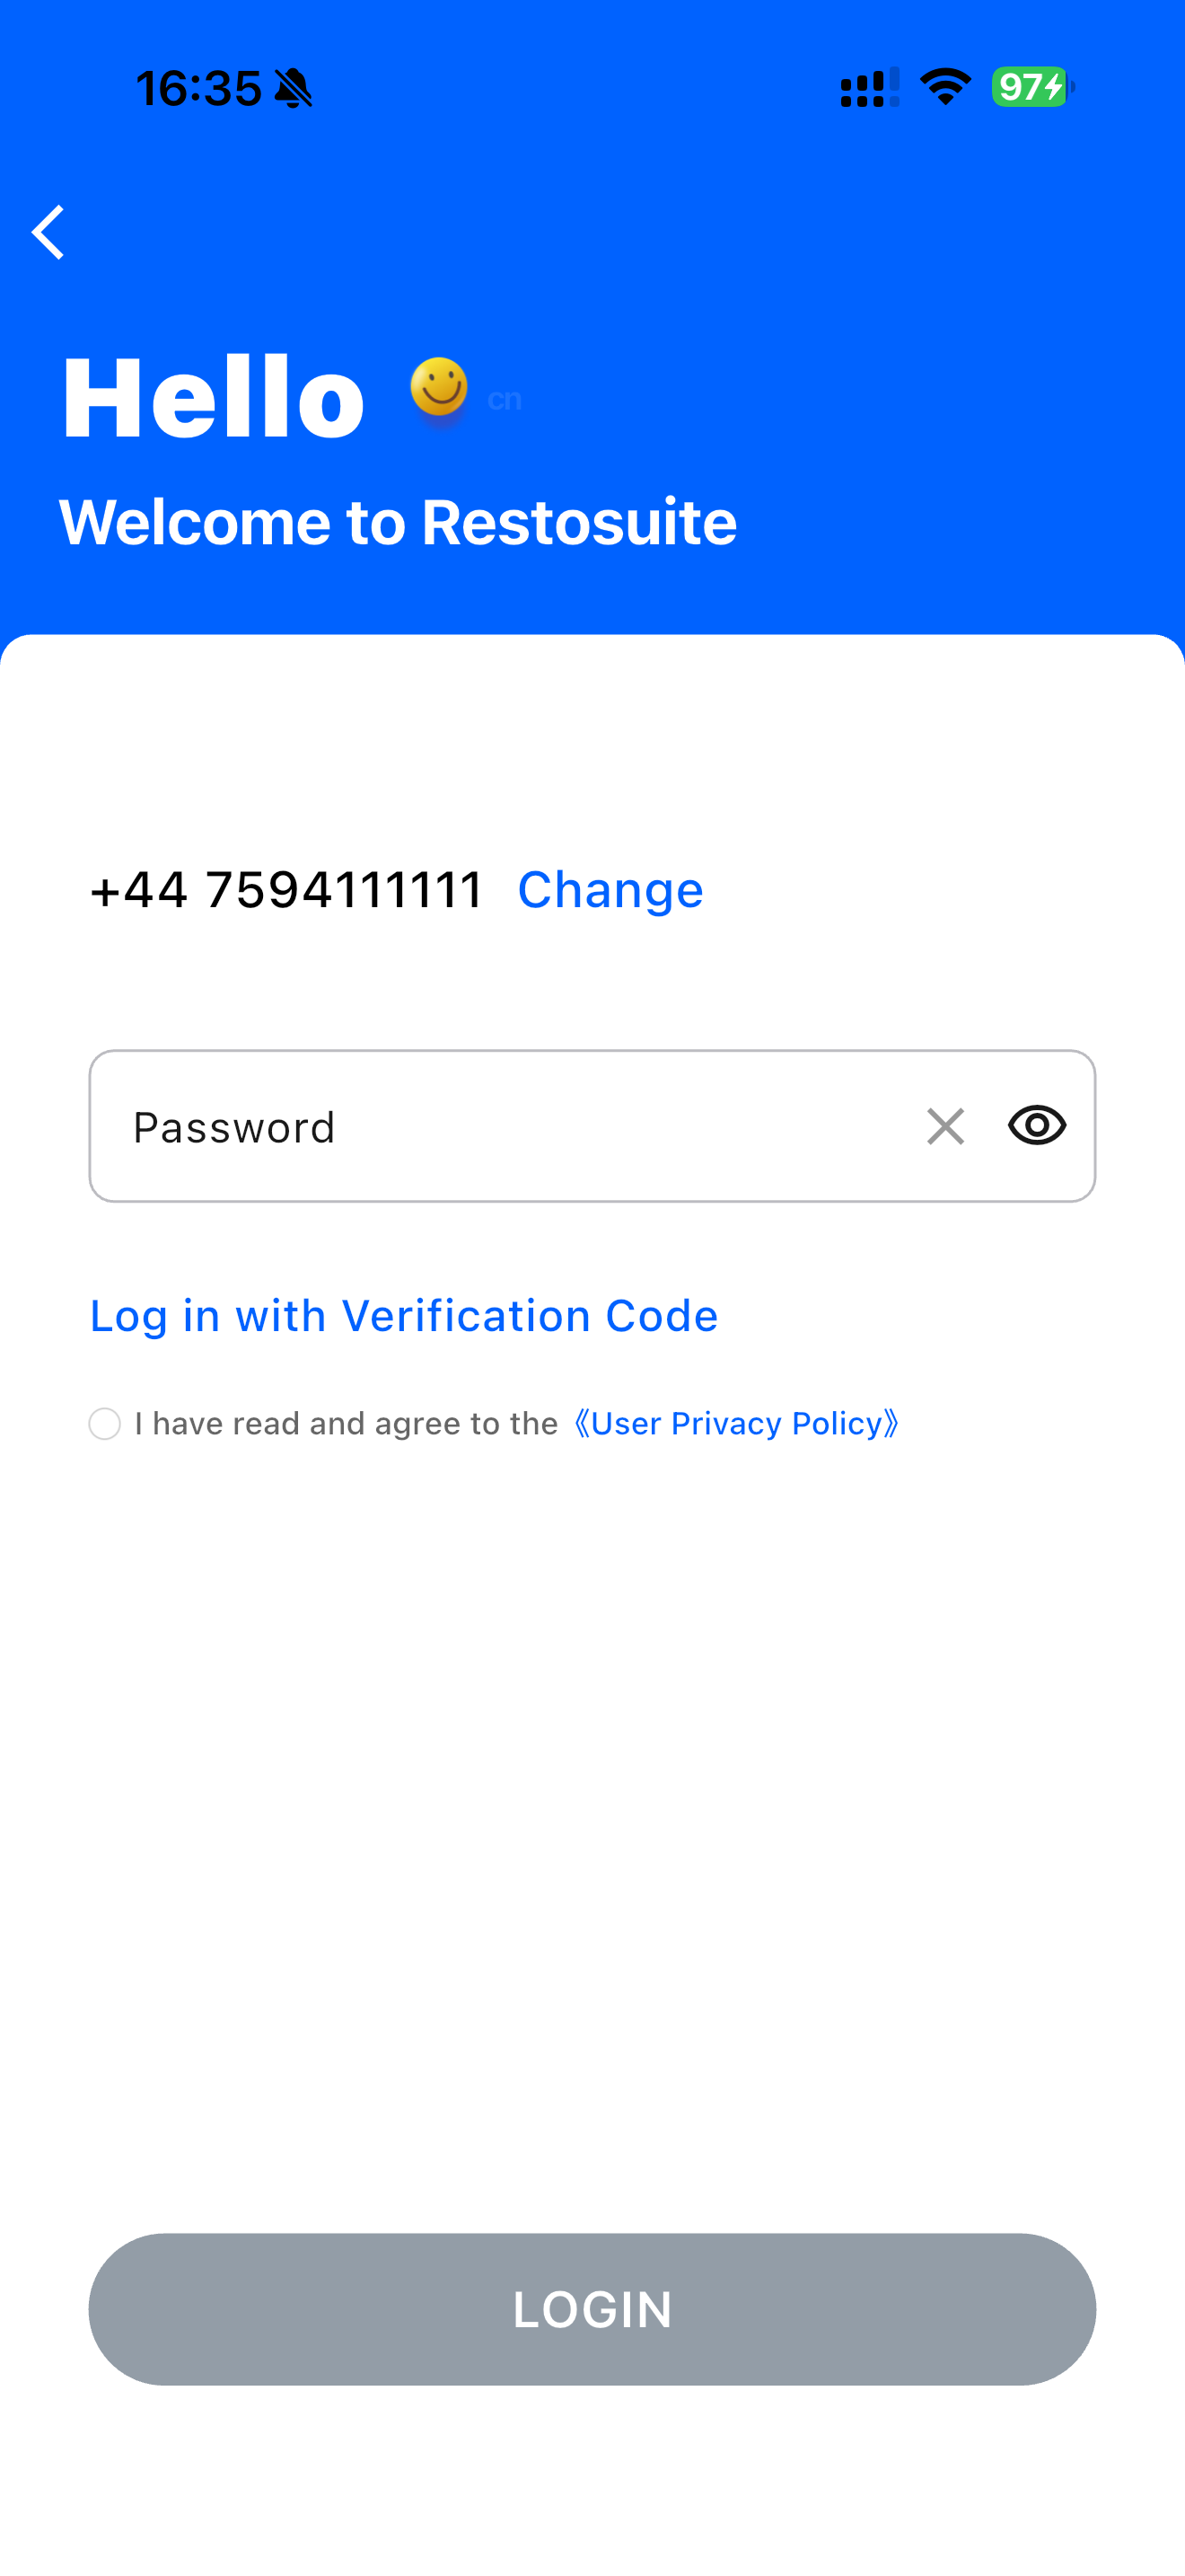Show password using the eye icon
The height and width of the screenshot is (2576, 1185).
[x=1037, y=1125]
